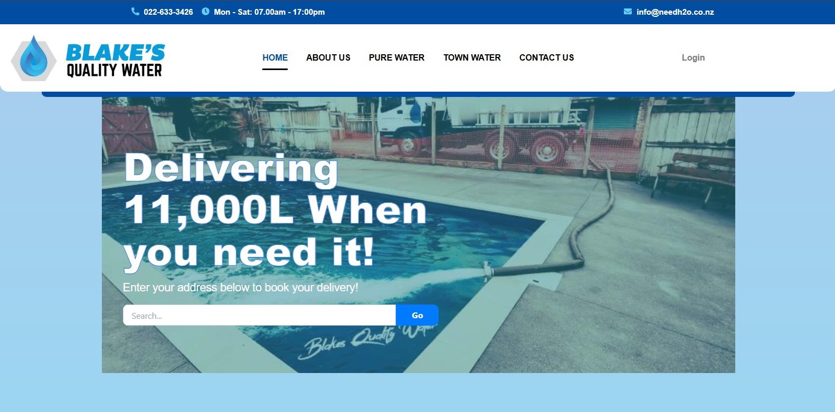Open the PURE WATER menu item
This screenshot has height=412, width=835.
click(x=396, y=57)
